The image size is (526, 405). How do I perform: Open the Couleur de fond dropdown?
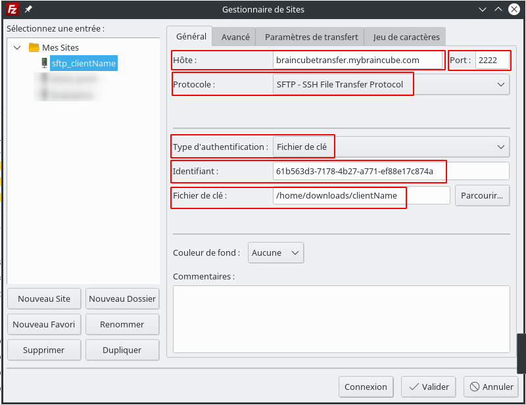[275, 252]
